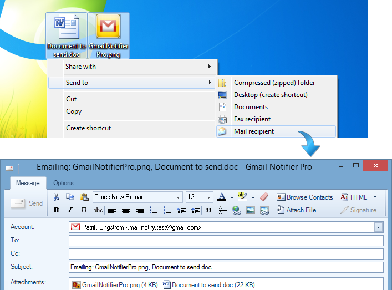Click the GmailNotifierPro.png (4 KB) attachment
The height and width of the screenshot is (290, 392).
point(115,285)
